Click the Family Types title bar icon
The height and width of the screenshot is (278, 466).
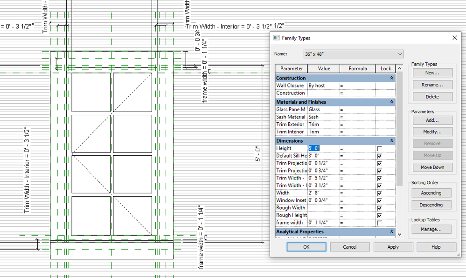pyautogui.click(x=277, y=38)
